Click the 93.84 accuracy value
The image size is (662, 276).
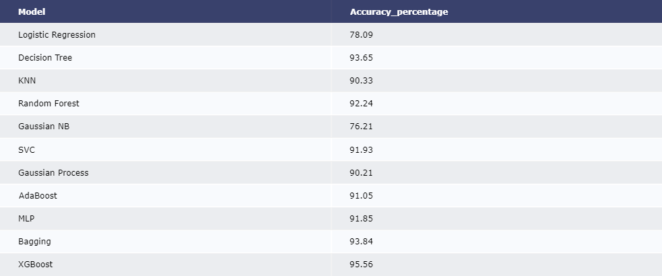361,242
